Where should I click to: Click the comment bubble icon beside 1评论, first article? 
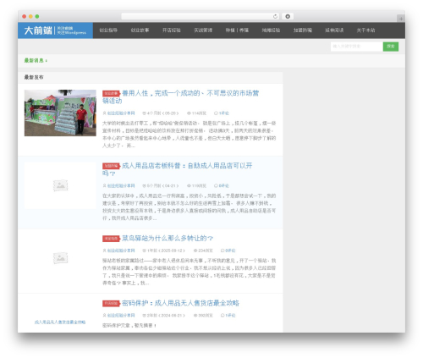(x=216, y=113)
